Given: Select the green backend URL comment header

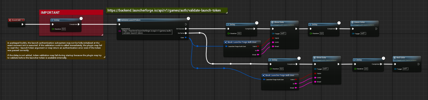Looking at the screenshot, I should pos(166,10).
